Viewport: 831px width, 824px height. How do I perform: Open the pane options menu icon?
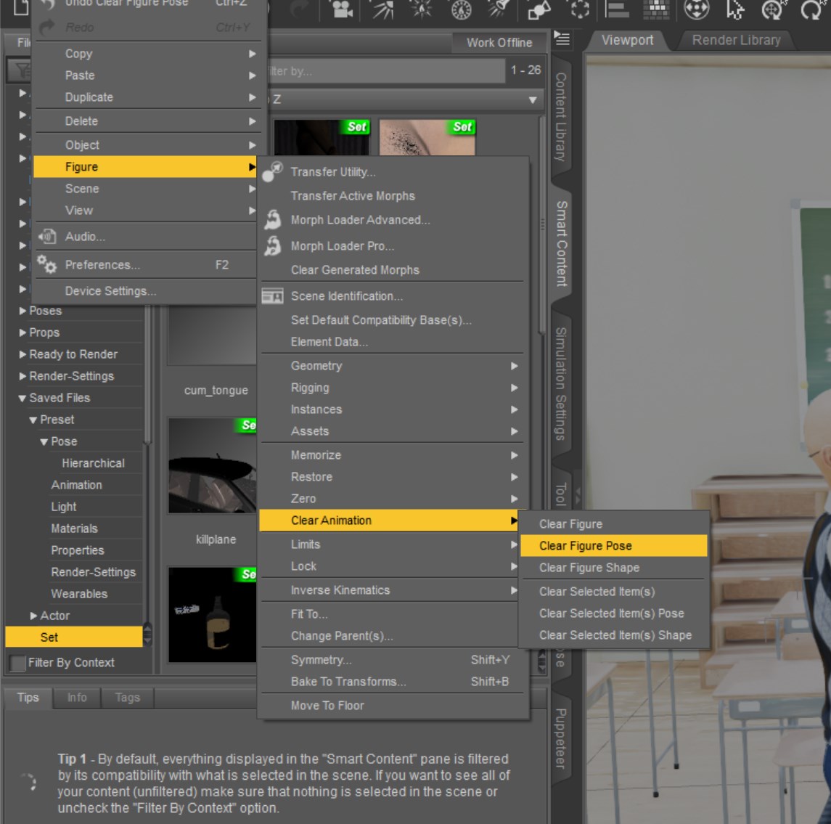(562, 38)
